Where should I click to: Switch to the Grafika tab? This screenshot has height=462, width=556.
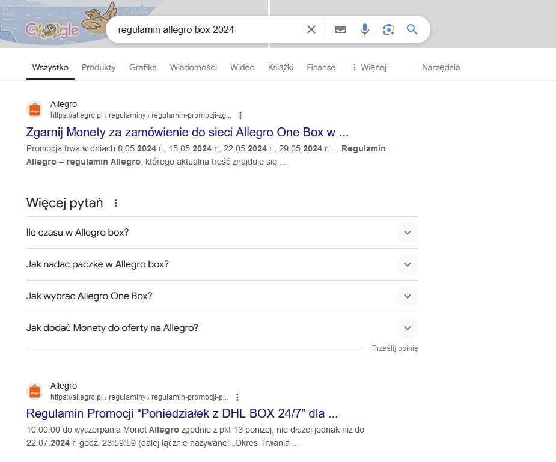143,67
